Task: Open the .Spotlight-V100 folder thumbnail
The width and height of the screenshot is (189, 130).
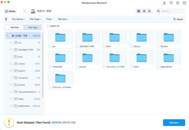Action: coord(87,37)
